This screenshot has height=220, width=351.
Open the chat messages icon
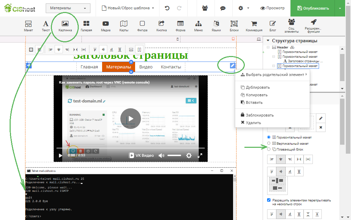223,8
